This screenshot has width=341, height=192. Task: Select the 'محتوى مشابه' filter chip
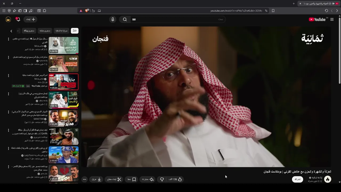click(45, 31)
